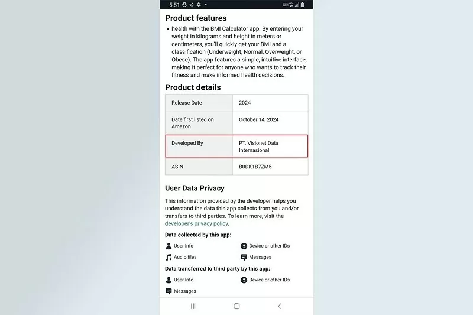Image resolution: width=473 pixels, height=315 pixels.
Task: Click the PT. Visionet Data Internasional developer name
Action: coord(258,147)
